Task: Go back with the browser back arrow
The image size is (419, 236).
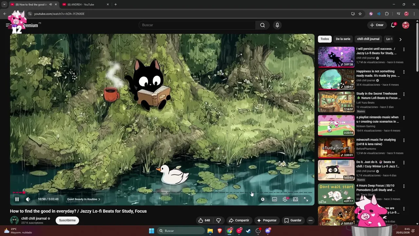Action: click(x=5, y=14)
